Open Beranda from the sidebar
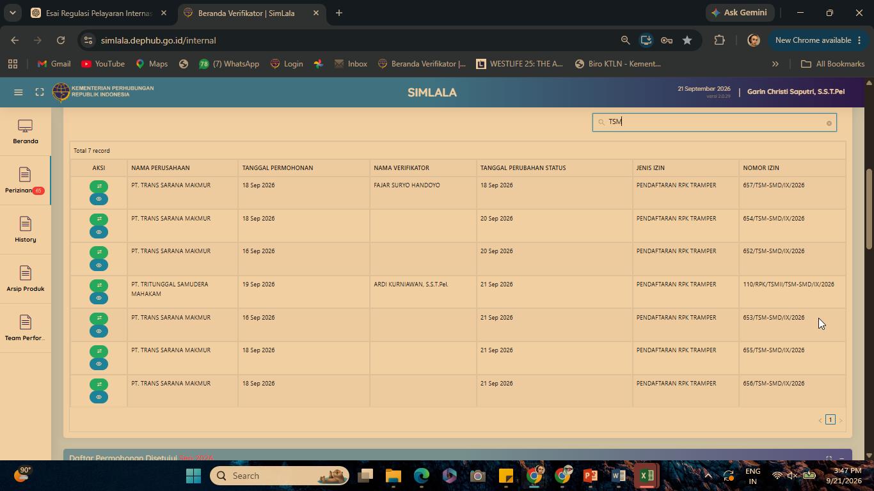 click(26, 132)
